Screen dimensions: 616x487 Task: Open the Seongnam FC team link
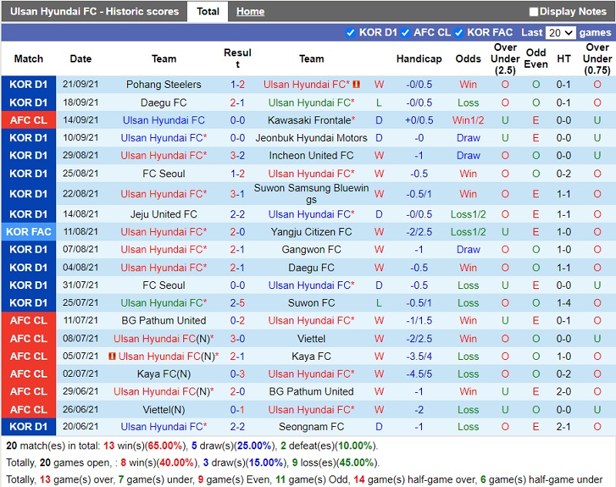pos(311,427)
